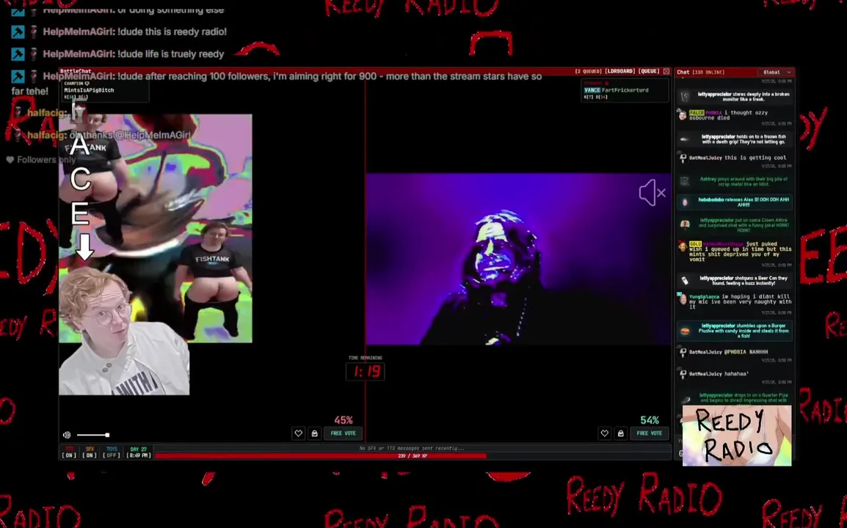
Task: Click the 'No SFX or TTS messages sent recently' text
Action: 412,448
